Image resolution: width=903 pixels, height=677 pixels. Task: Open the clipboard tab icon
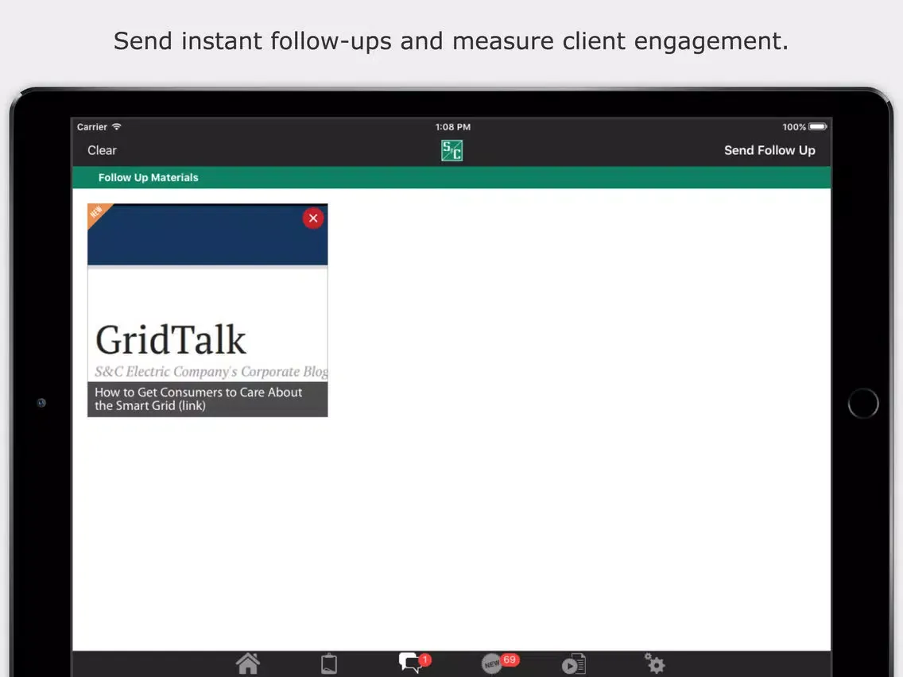pos(329,663)
